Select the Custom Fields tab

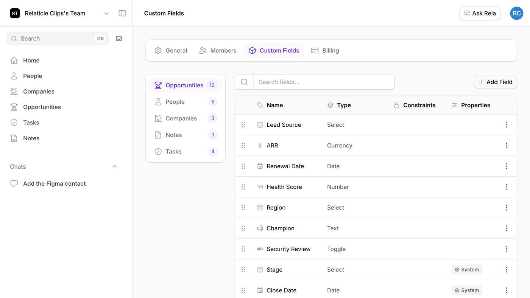274,51
